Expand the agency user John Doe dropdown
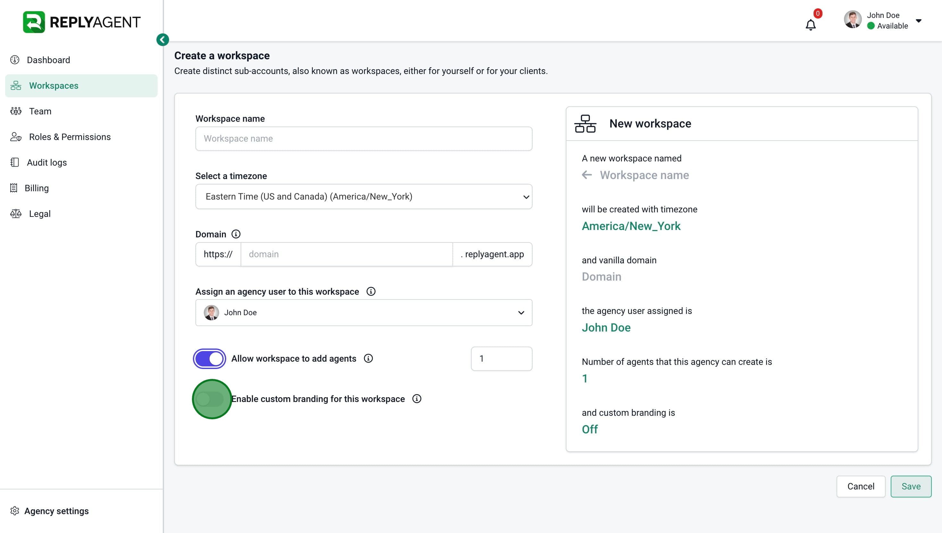The height and width of the screenshot is (533, 942). [x=364, y=313]
